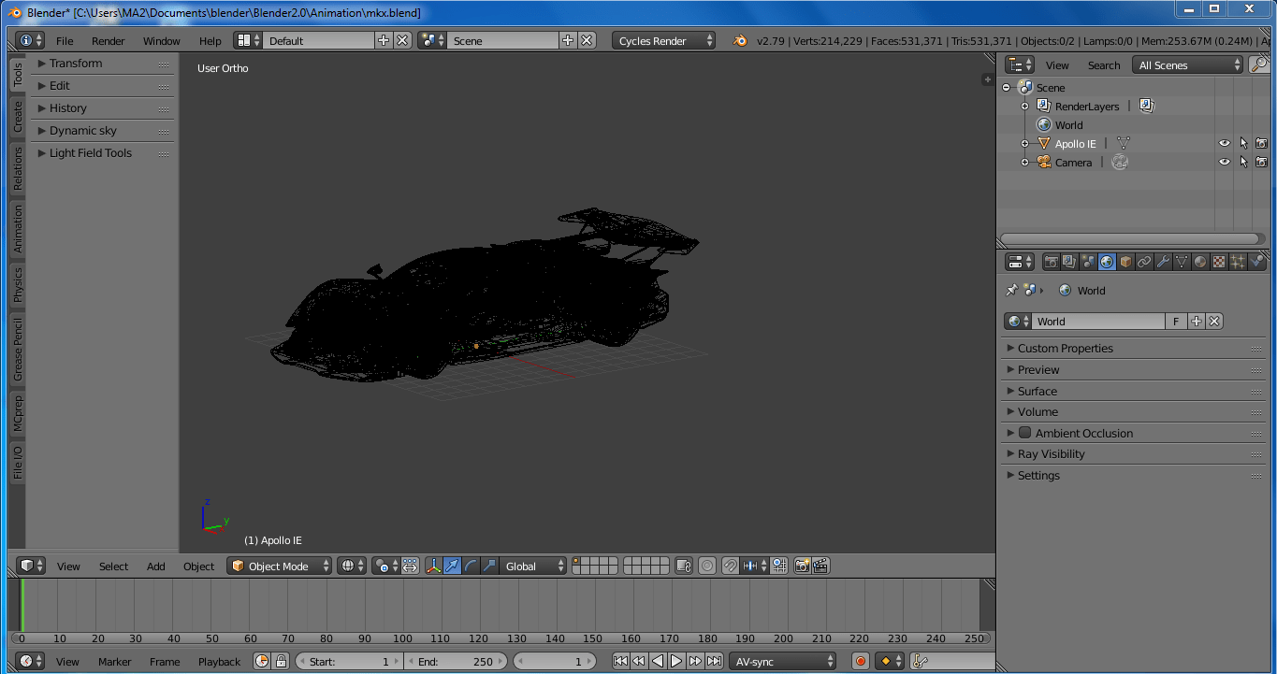Viewport: 1277px width, 674px height.
Task: Open the Texture checker properties tab
Action: 1219,262
